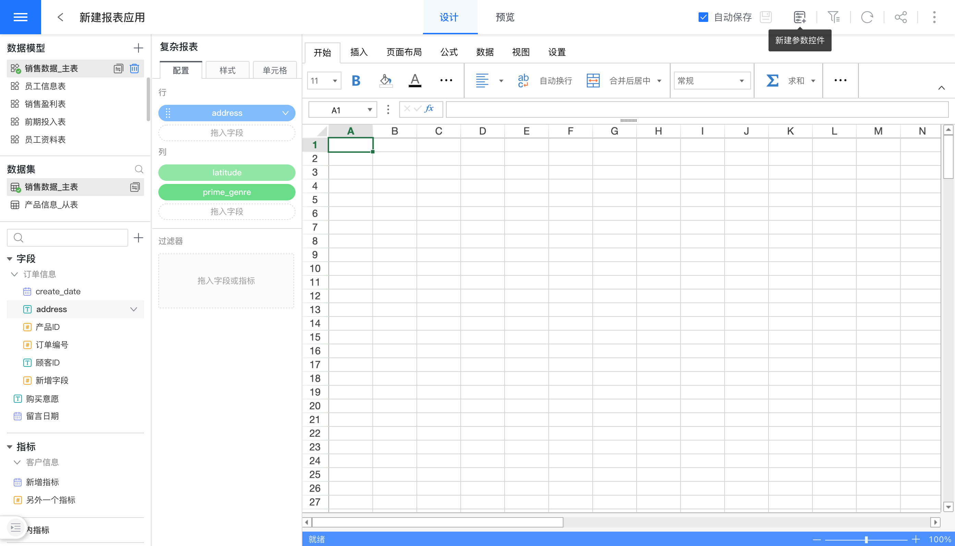Open the 样式 tab
The width and height of the screenshot is (955, 546).
227,70
